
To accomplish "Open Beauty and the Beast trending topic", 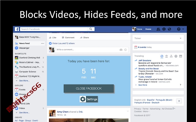I will [148, 69].
